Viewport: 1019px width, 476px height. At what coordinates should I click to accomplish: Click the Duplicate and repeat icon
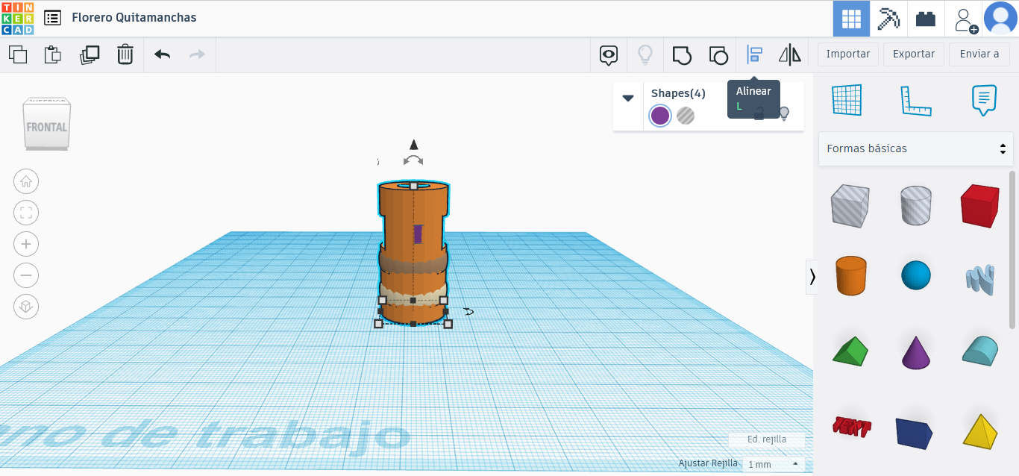pos(90,54)
